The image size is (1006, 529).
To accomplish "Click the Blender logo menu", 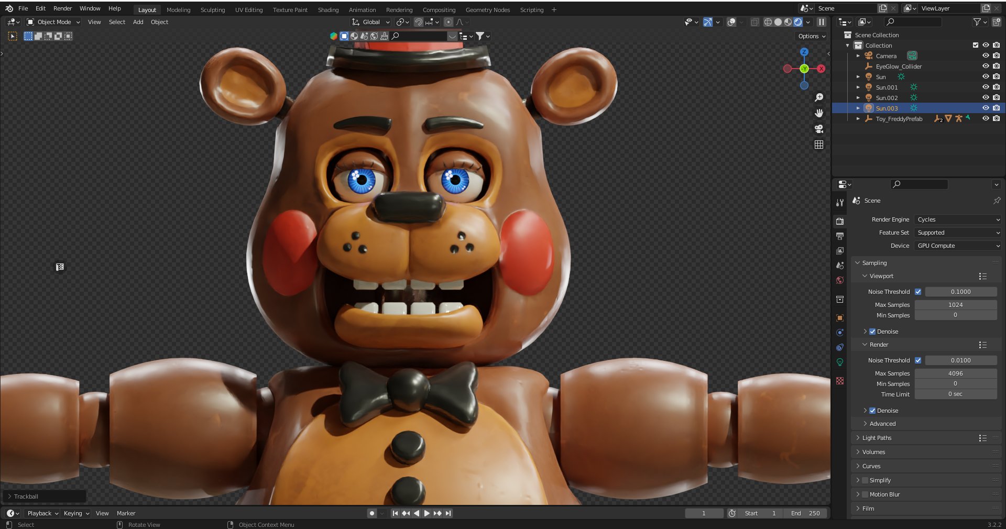I will pos(9,8).
